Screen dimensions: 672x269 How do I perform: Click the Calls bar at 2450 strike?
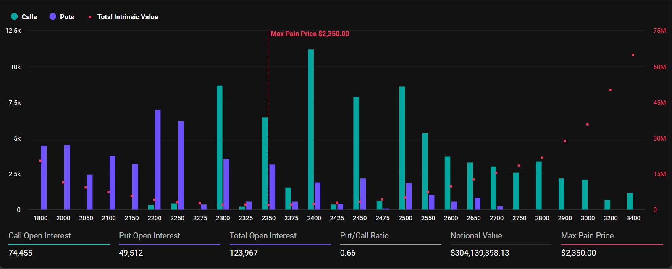pyautogui.click(x=356, y=153)
